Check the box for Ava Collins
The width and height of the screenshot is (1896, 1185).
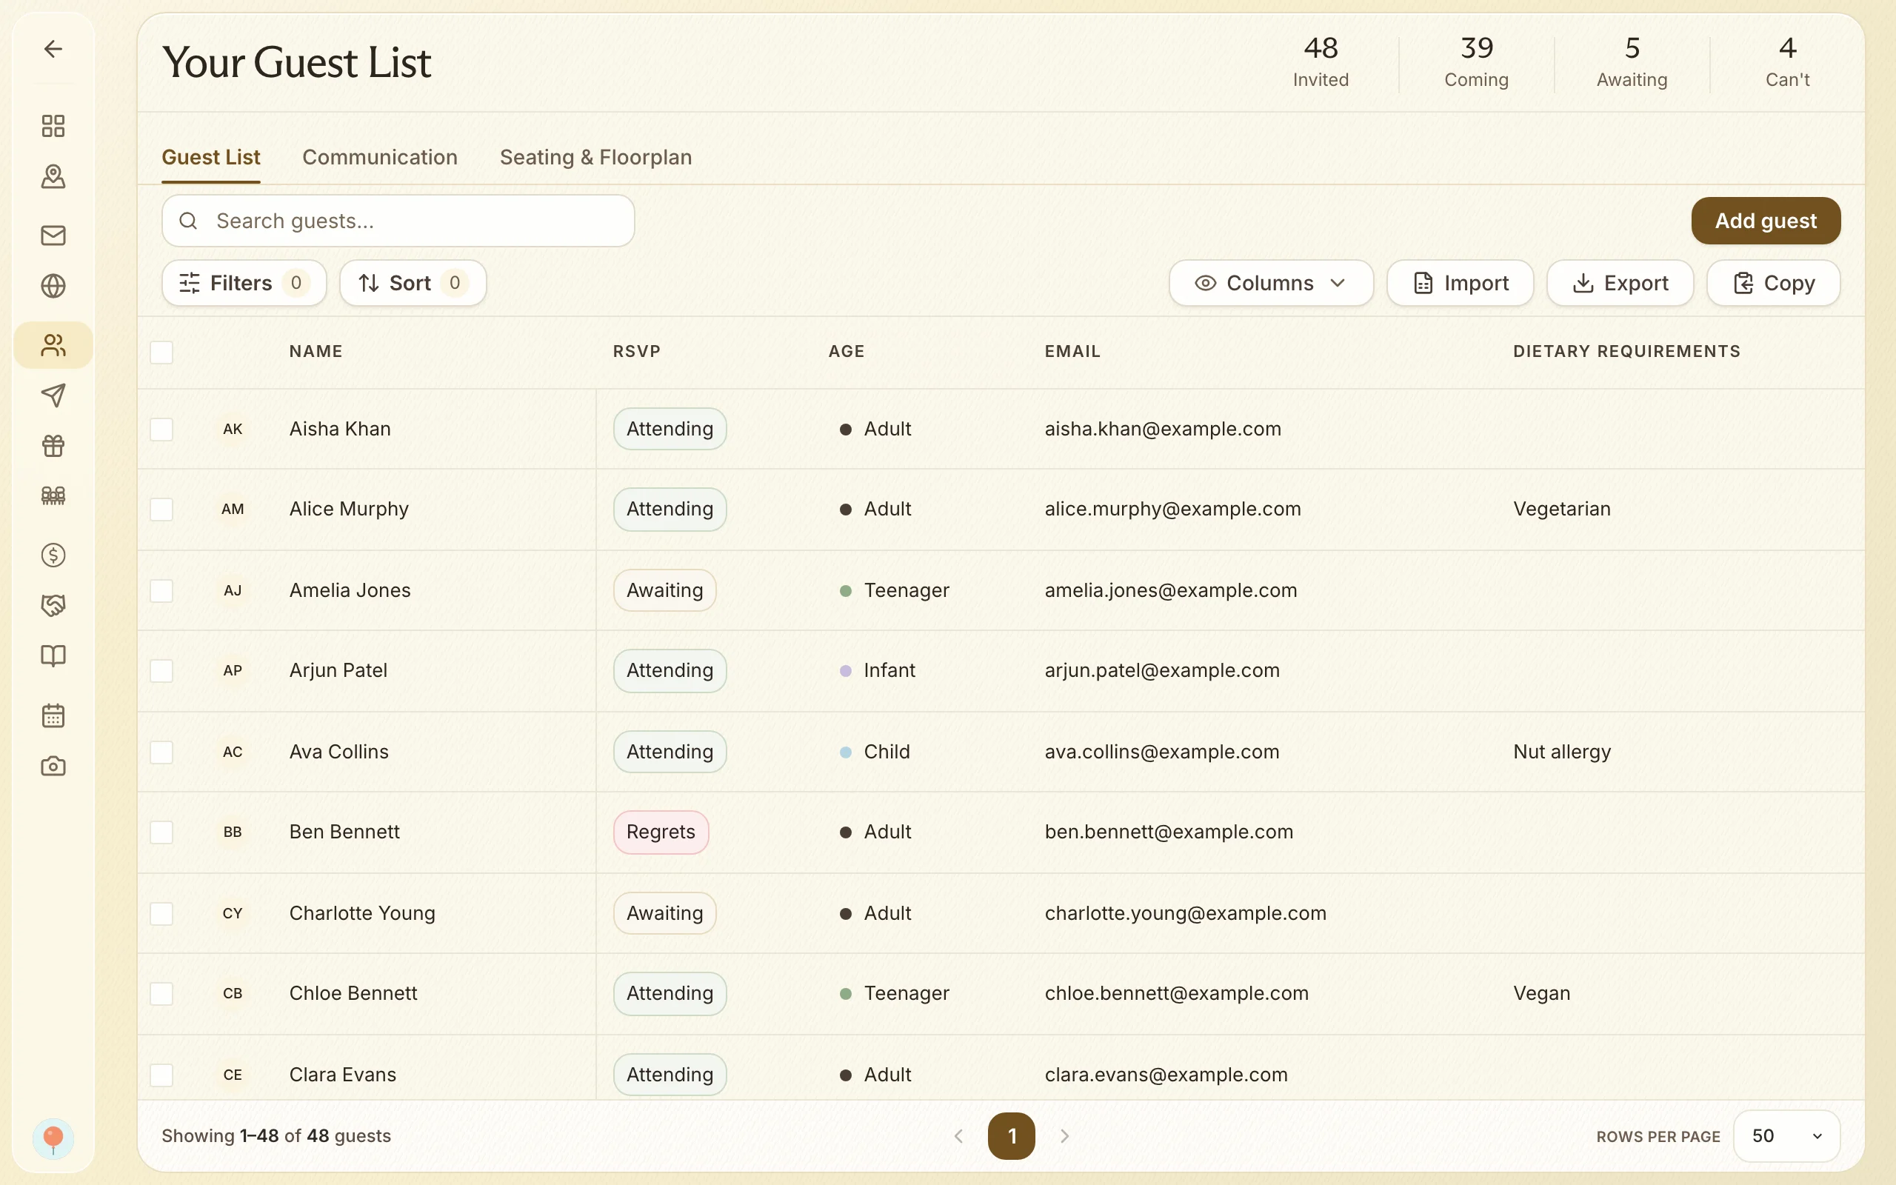point(161,752)
